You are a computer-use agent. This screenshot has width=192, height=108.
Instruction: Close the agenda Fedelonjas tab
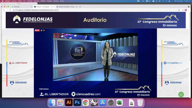[76, 7]
